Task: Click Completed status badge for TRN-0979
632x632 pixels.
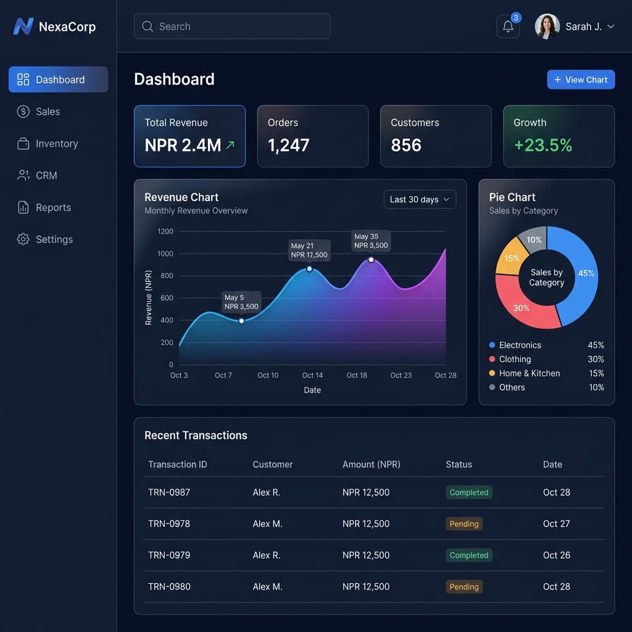Action: click(x=469, y=555)
